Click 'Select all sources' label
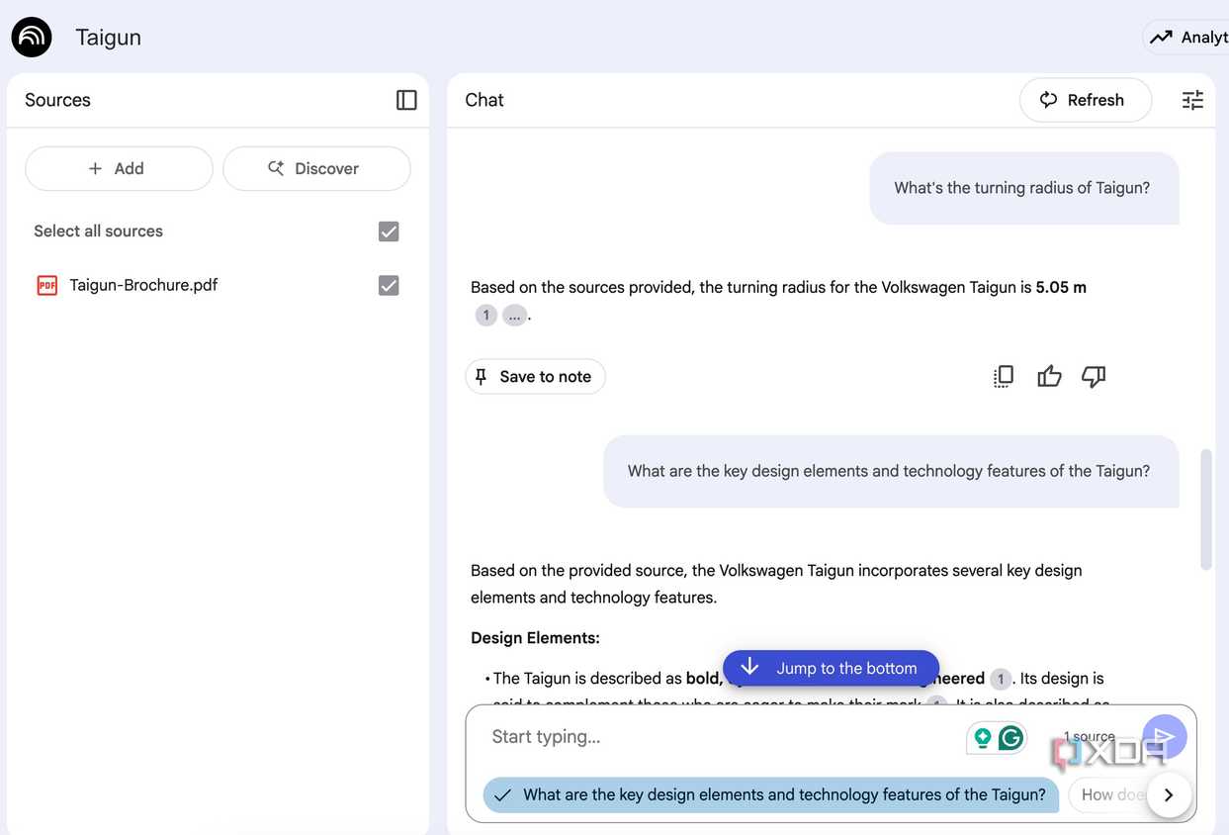 98,232
